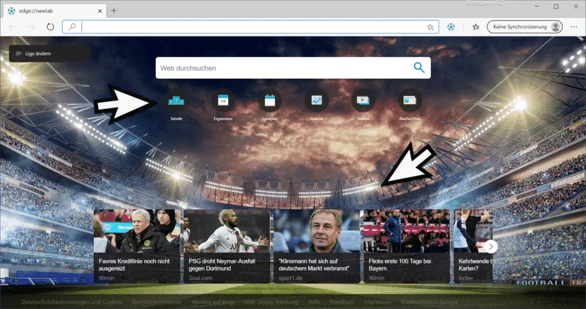Screen dimensions: 586x309
Task: Reload the page with the refresh icon
Action: tap(50, 27)
